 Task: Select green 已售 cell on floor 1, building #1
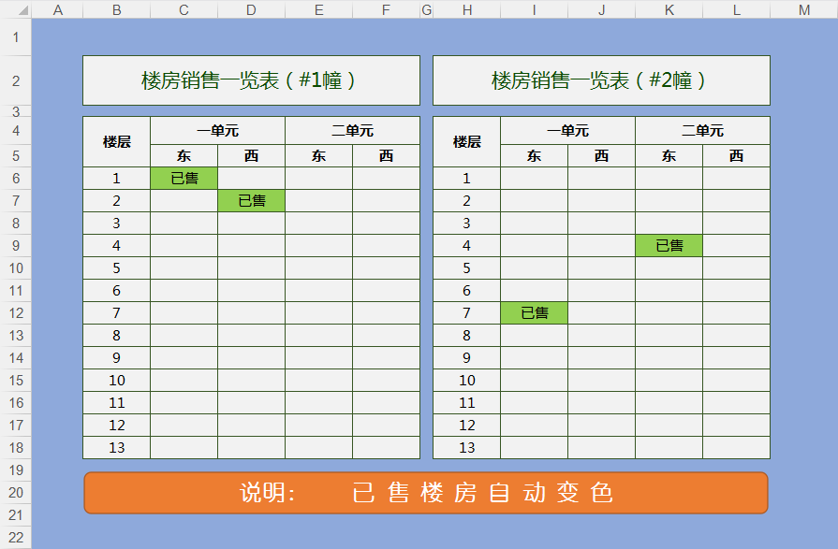pos(184,179)
